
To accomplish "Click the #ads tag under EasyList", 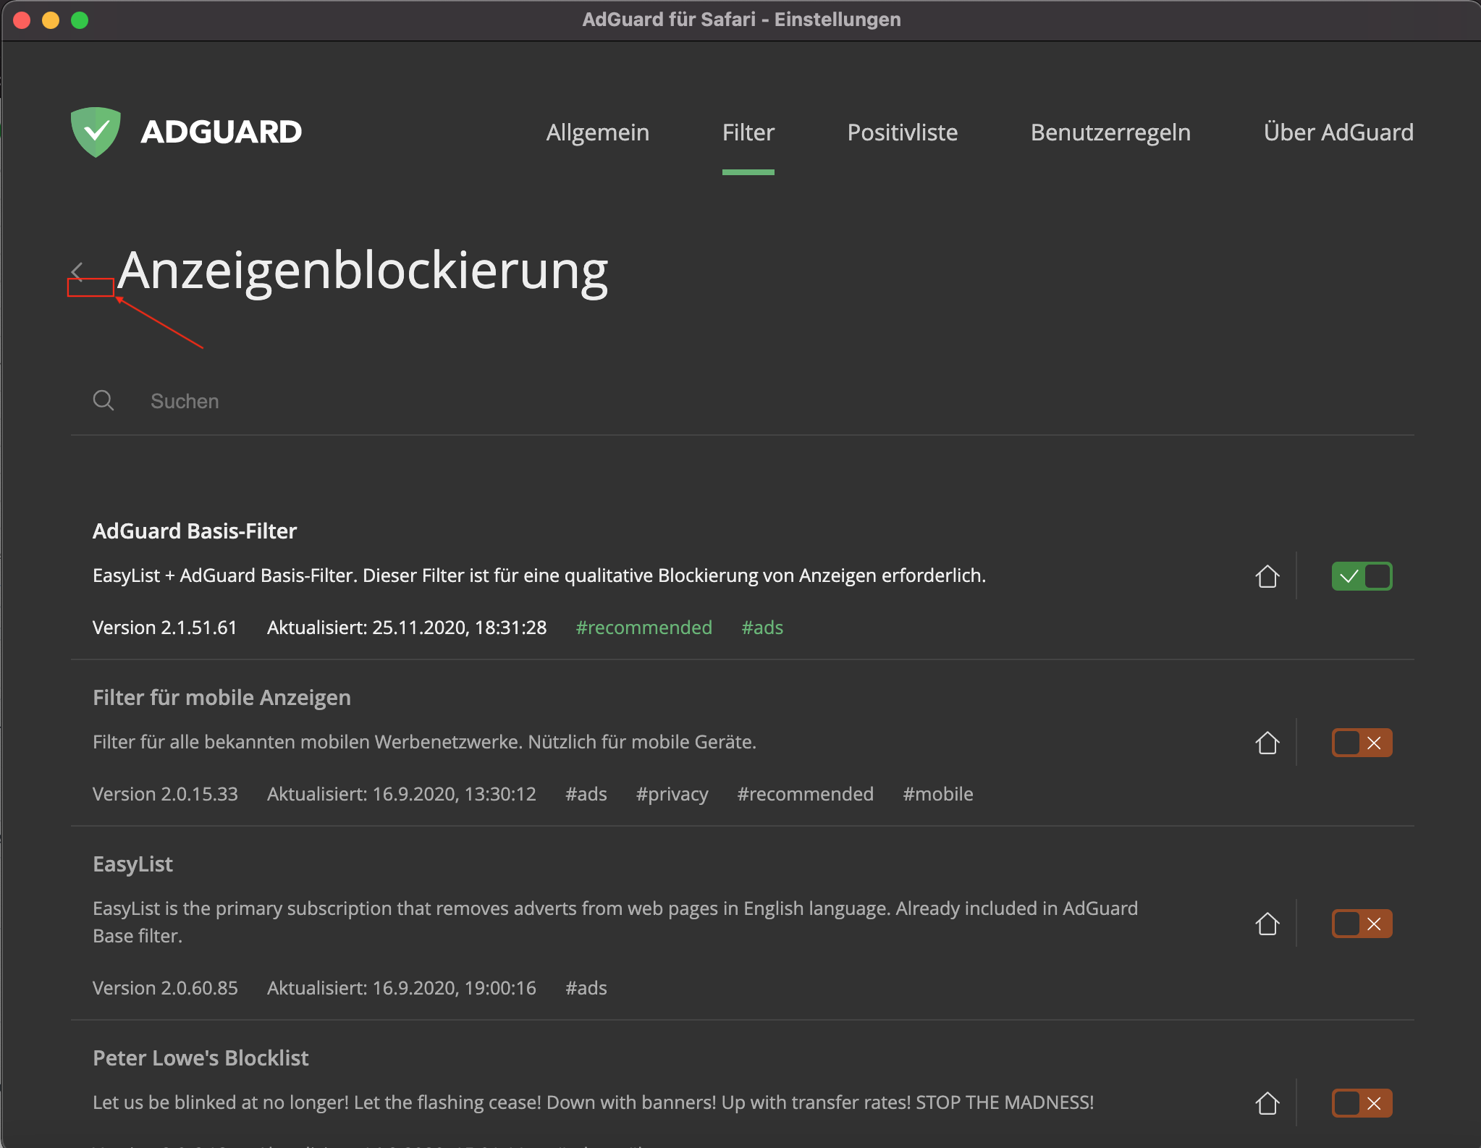I will 586,988.
